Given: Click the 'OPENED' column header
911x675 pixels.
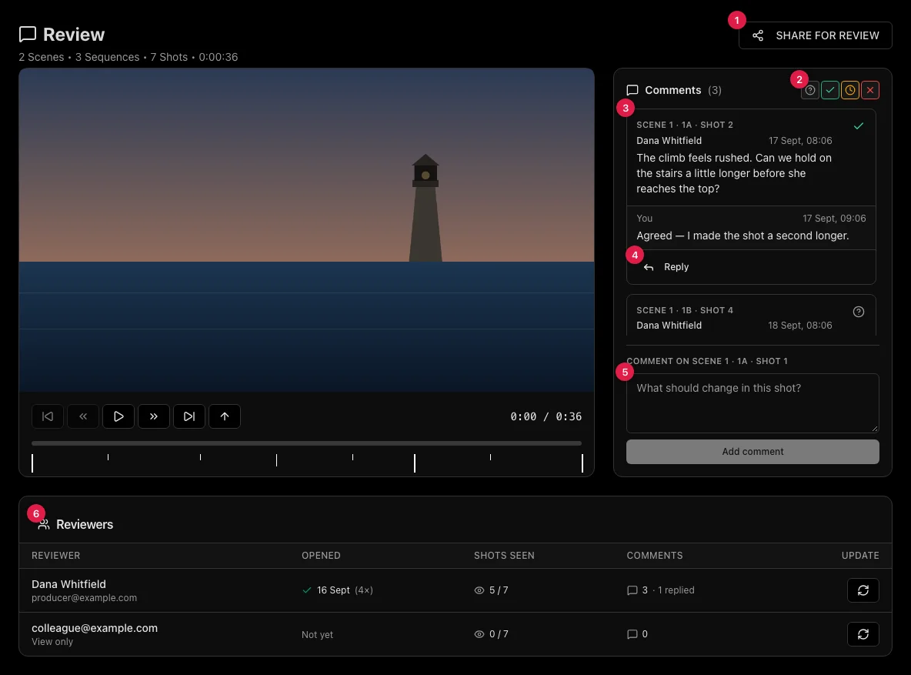Looking at the screenshot, I should point(321,555).
